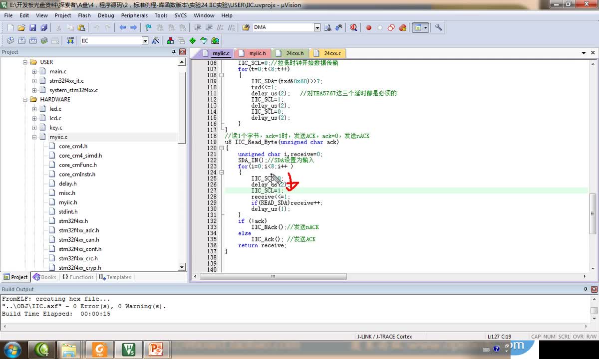
Task: Collapse the HARDWARE folder in project tree
Action: pyautogui.click(x=25, y=99)
